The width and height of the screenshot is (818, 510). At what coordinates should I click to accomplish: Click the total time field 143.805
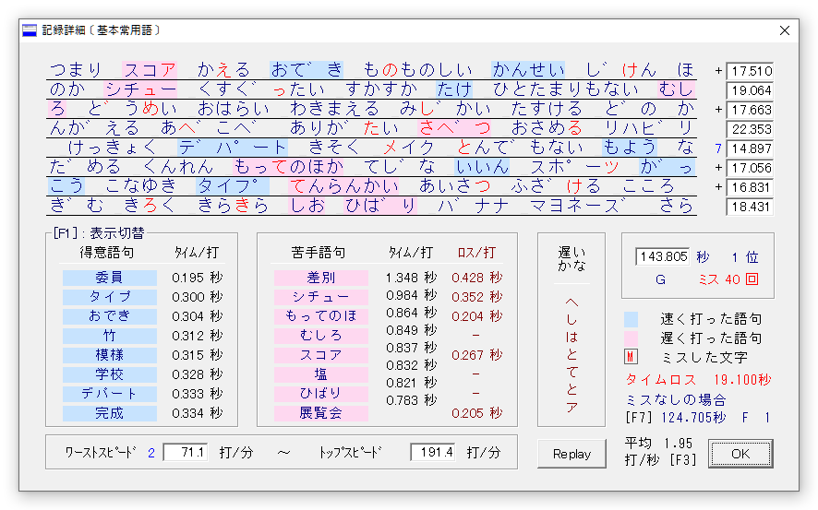pyautogui.click(x=663, y=256)
